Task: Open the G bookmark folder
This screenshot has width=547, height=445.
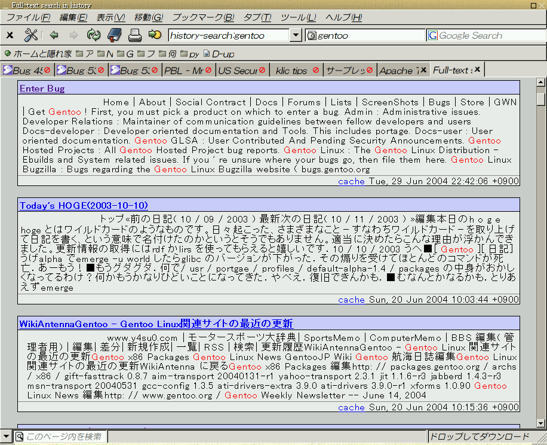Action: [125, 54]
